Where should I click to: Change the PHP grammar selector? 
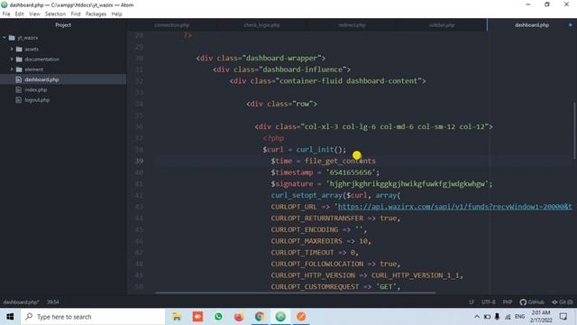point(508,302)
